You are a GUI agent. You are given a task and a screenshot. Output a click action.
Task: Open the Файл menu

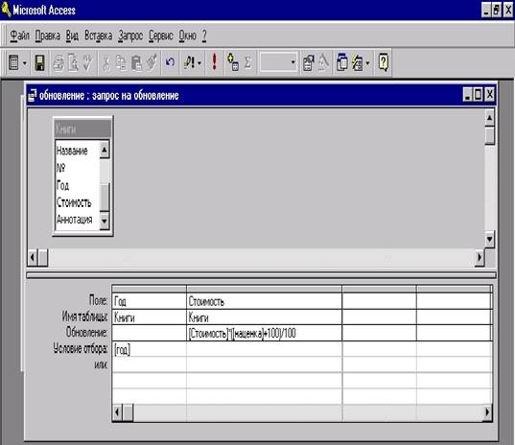point(19,35)
